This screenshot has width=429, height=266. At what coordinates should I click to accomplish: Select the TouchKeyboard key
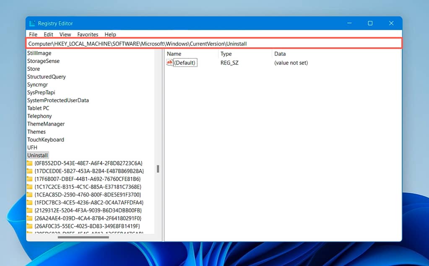pos(45,139)
